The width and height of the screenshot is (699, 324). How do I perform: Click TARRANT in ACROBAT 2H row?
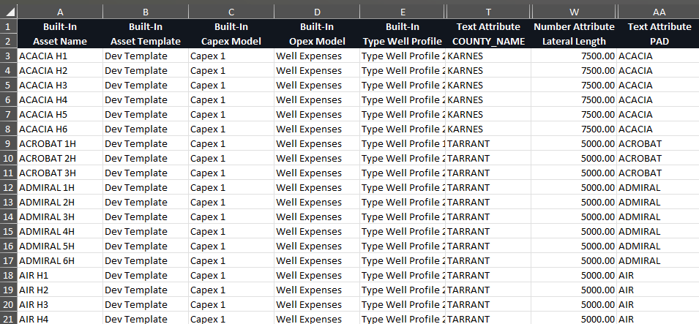coord(489,158)
